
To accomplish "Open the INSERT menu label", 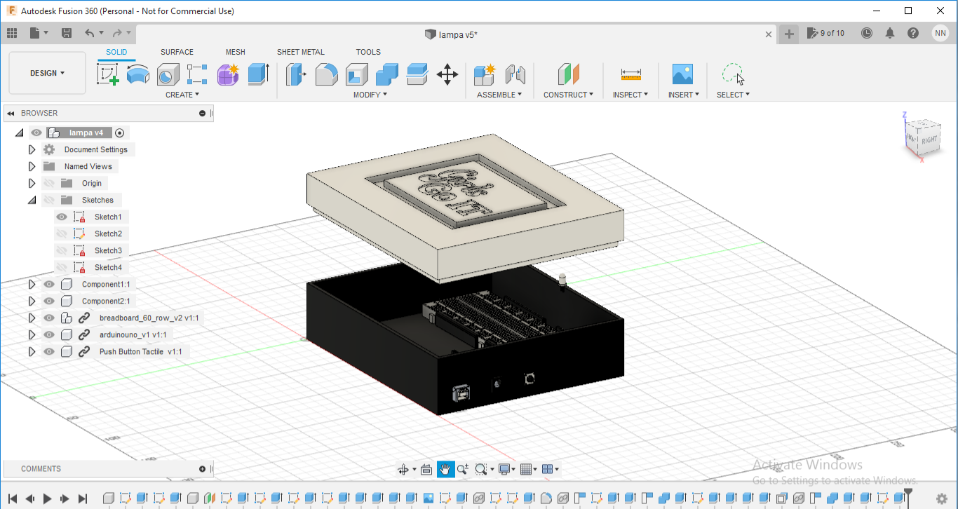I will (684, 95).
